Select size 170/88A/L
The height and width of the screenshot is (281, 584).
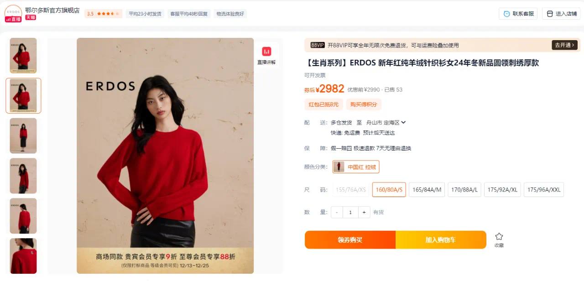tap(464, 190)
